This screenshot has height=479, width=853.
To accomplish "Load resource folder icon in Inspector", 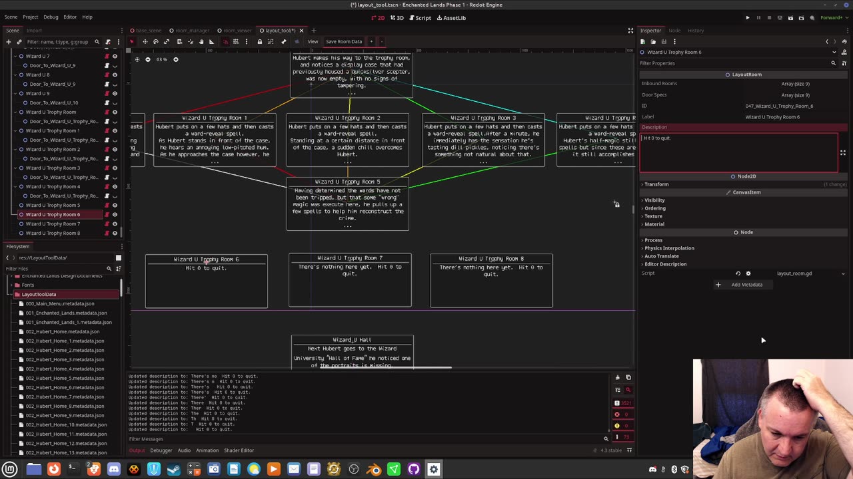I will [x=653, y=41].
